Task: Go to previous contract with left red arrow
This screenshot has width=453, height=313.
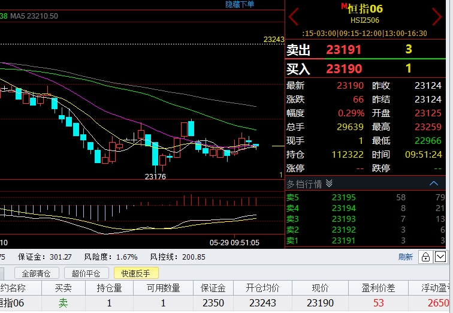Action: tap(293, 17)
